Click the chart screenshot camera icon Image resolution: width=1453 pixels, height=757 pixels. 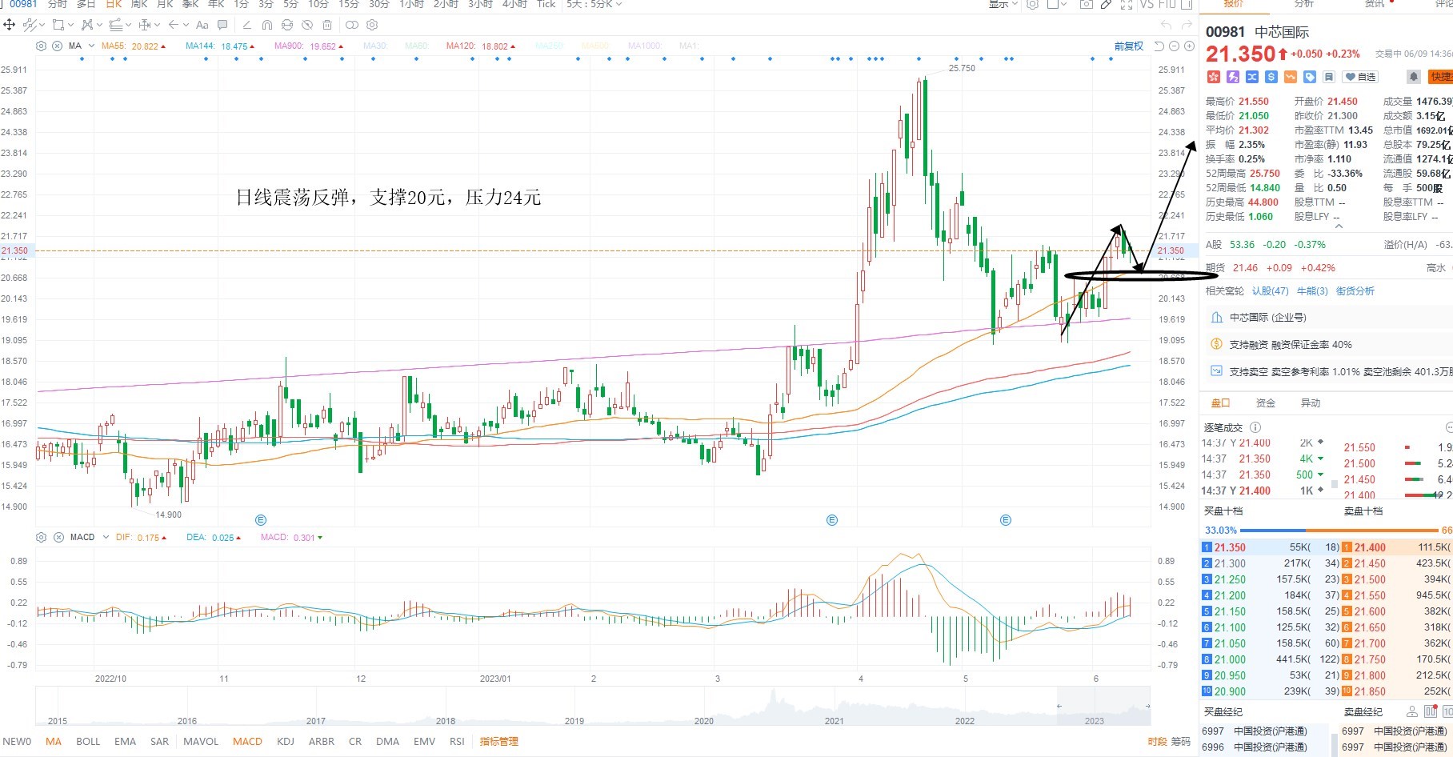click(1087, 4)
